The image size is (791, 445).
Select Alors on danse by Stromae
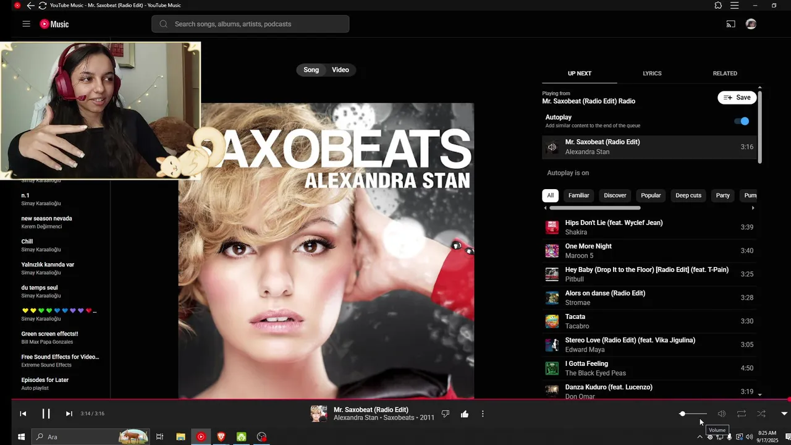click(x=649, y=298)
